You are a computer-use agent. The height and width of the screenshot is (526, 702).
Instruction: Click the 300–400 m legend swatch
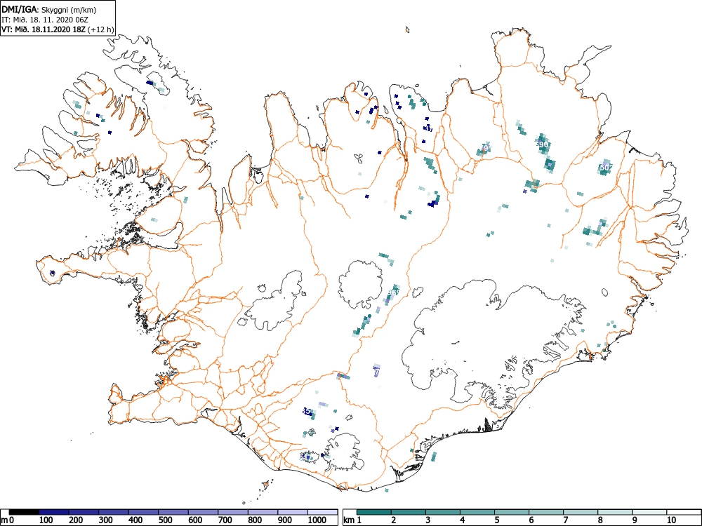(114, 512)
